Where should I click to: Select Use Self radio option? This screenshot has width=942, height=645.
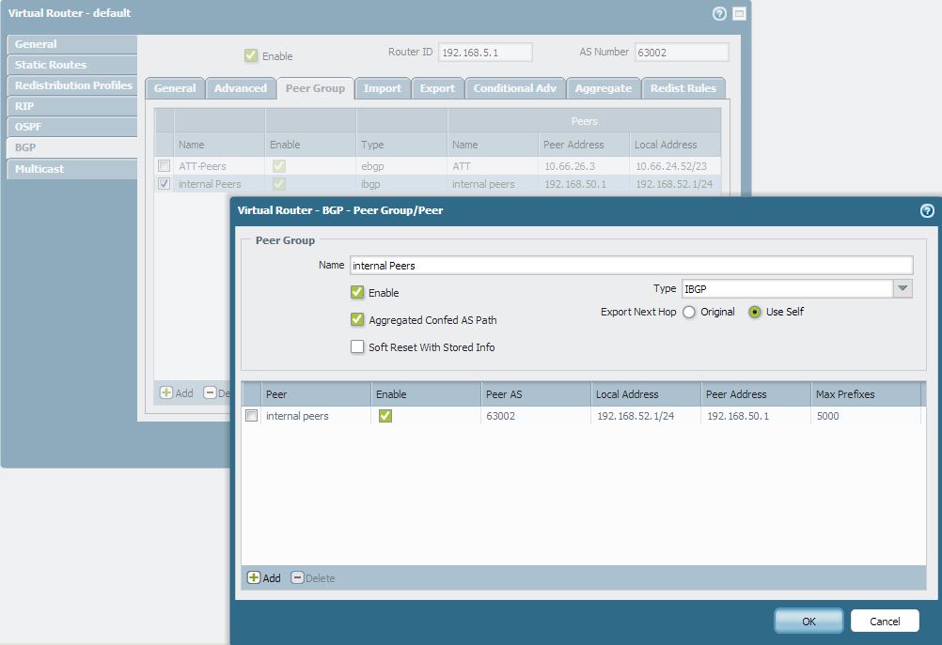pos(755,313)
